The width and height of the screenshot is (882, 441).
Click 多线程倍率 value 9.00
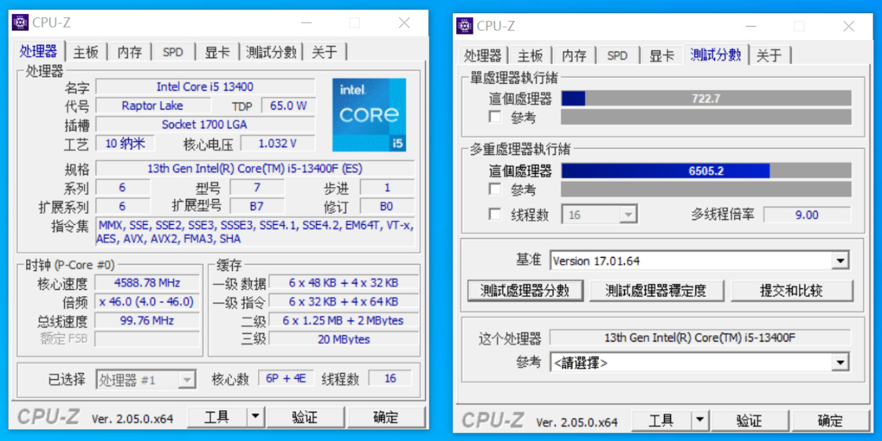coord(807,215)
